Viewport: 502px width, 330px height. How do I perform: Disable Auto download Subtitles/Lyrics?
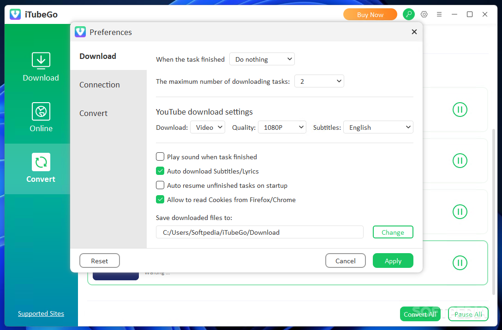pos(160,171)
